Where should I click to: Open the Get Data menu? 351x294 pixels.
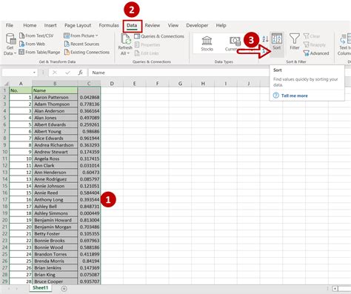click(x=10, y=44)
